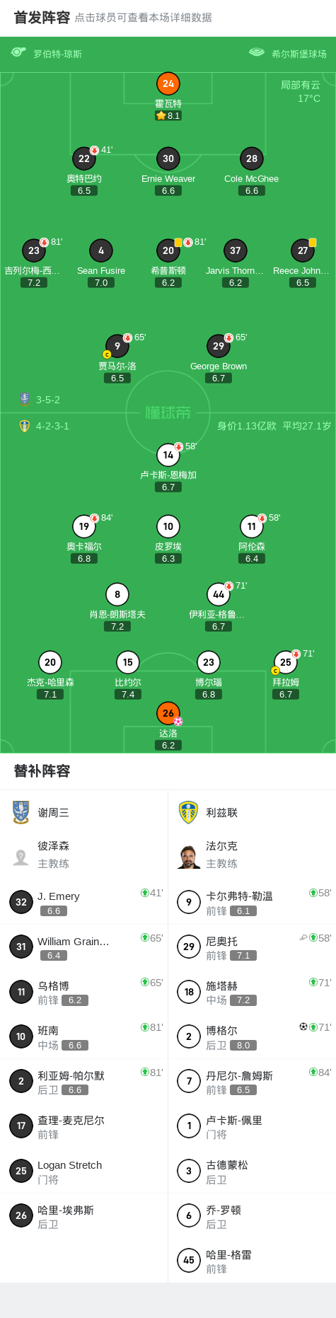The width and height of the screenshot is (336, 1318).
Task: Click 希尔斯堡球场 stadium label
Action: coord(299,54)
